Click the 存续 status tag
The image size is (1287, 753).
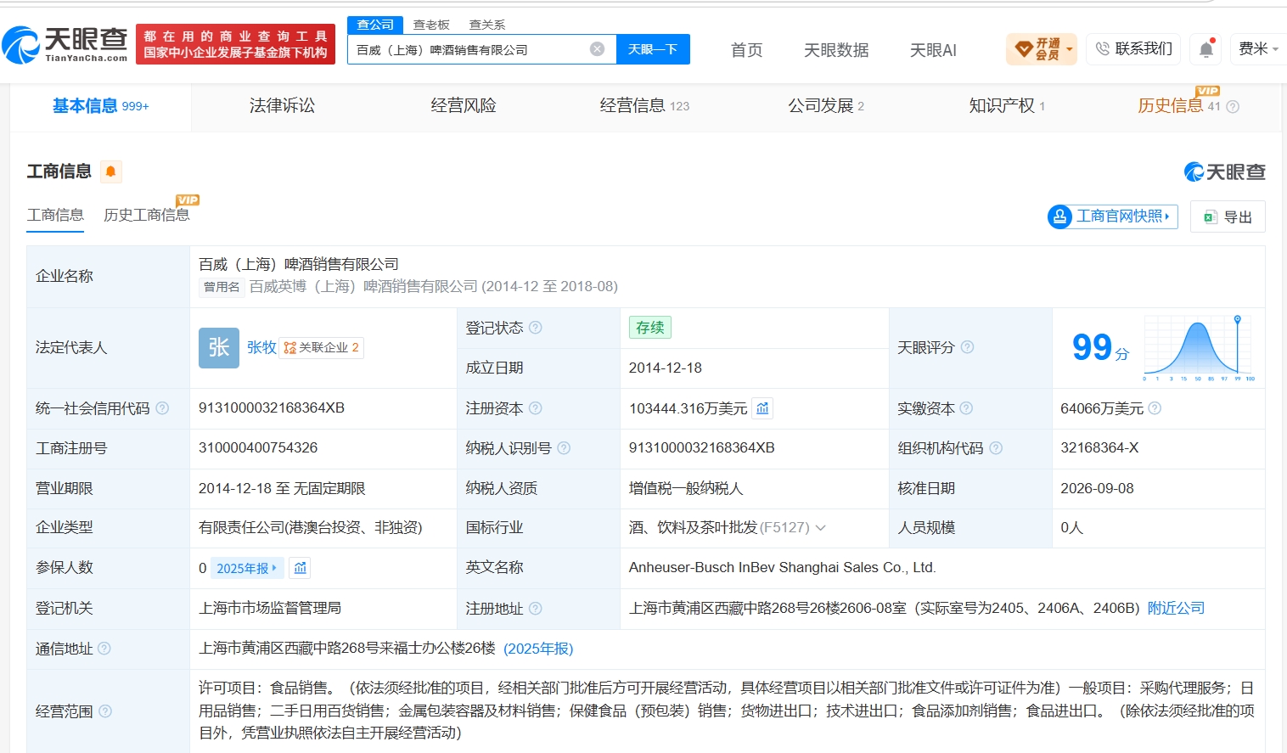click(x=650, y=328)
